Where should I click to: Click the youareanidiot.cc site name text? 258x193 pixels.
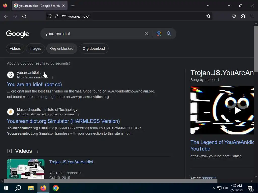30,73
